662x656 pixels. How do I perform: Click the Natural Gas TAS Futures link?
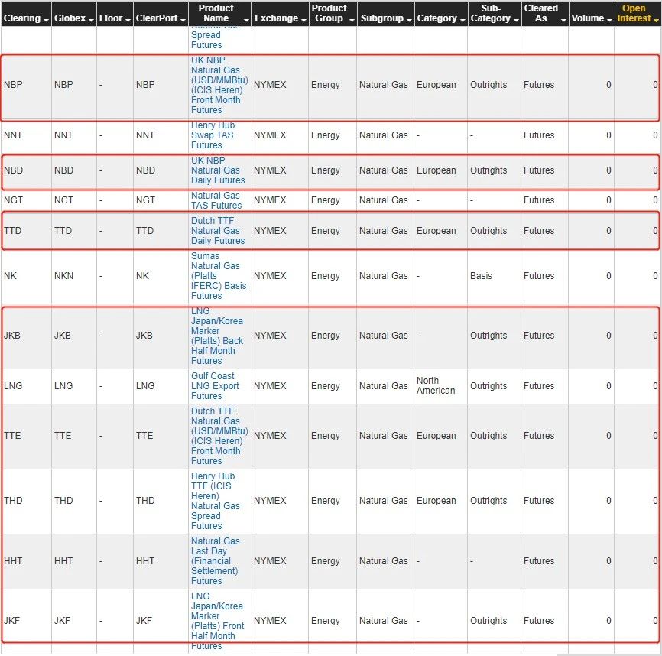click(x=216, y=200)
